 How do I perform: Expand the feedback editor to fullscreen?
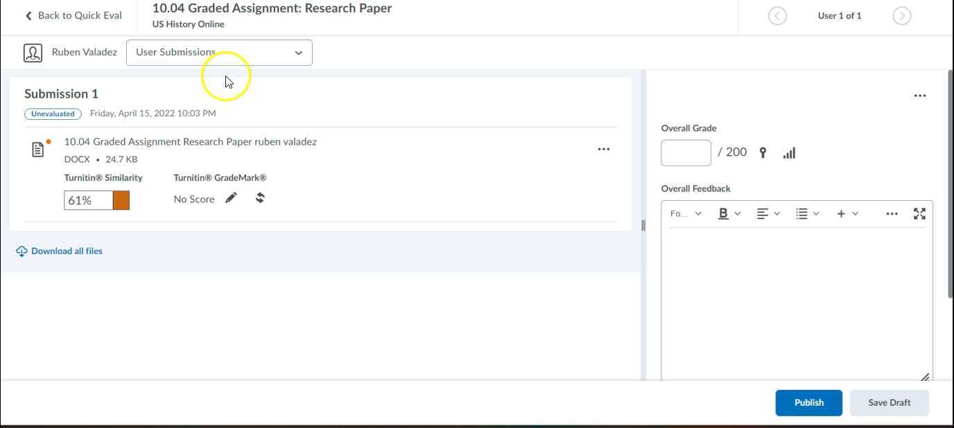coord(919,214)
